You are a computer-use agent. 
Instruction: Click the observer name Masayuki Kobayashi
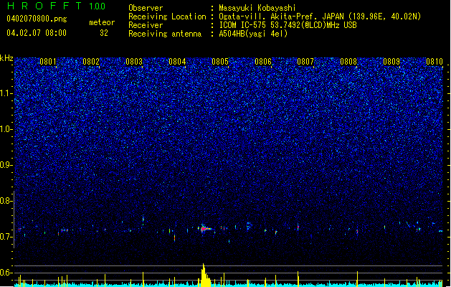pos(257,8)
